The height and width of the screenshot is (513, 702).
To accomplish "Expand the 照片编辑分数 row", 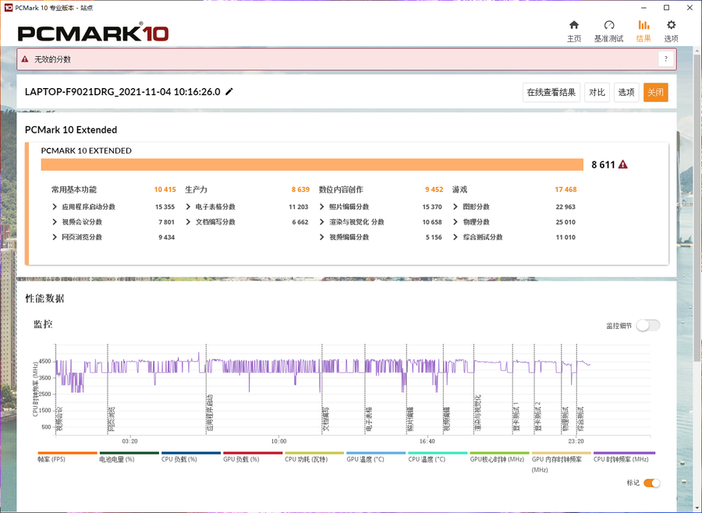I will (x=322, y=207).
